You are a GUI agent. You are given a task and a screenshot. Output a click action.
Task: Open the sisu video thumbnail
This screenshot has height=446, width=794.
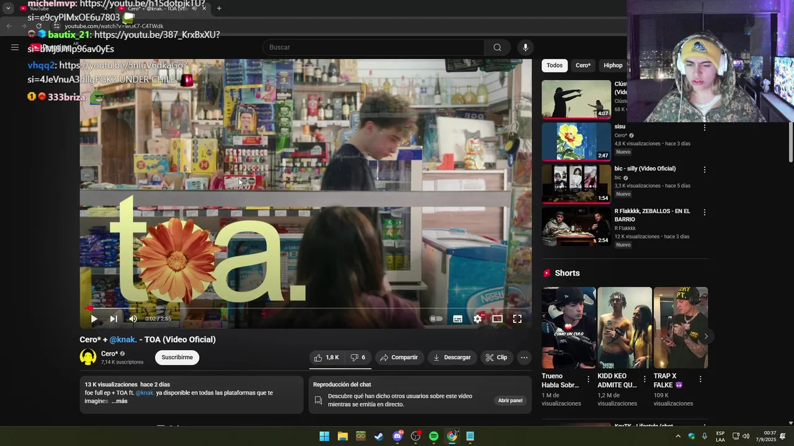coord(576,141)
